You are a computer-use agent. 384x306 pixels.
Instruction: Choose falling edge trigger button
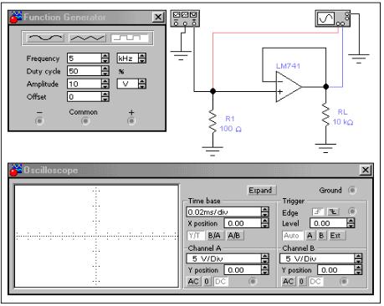pos(333,212)
